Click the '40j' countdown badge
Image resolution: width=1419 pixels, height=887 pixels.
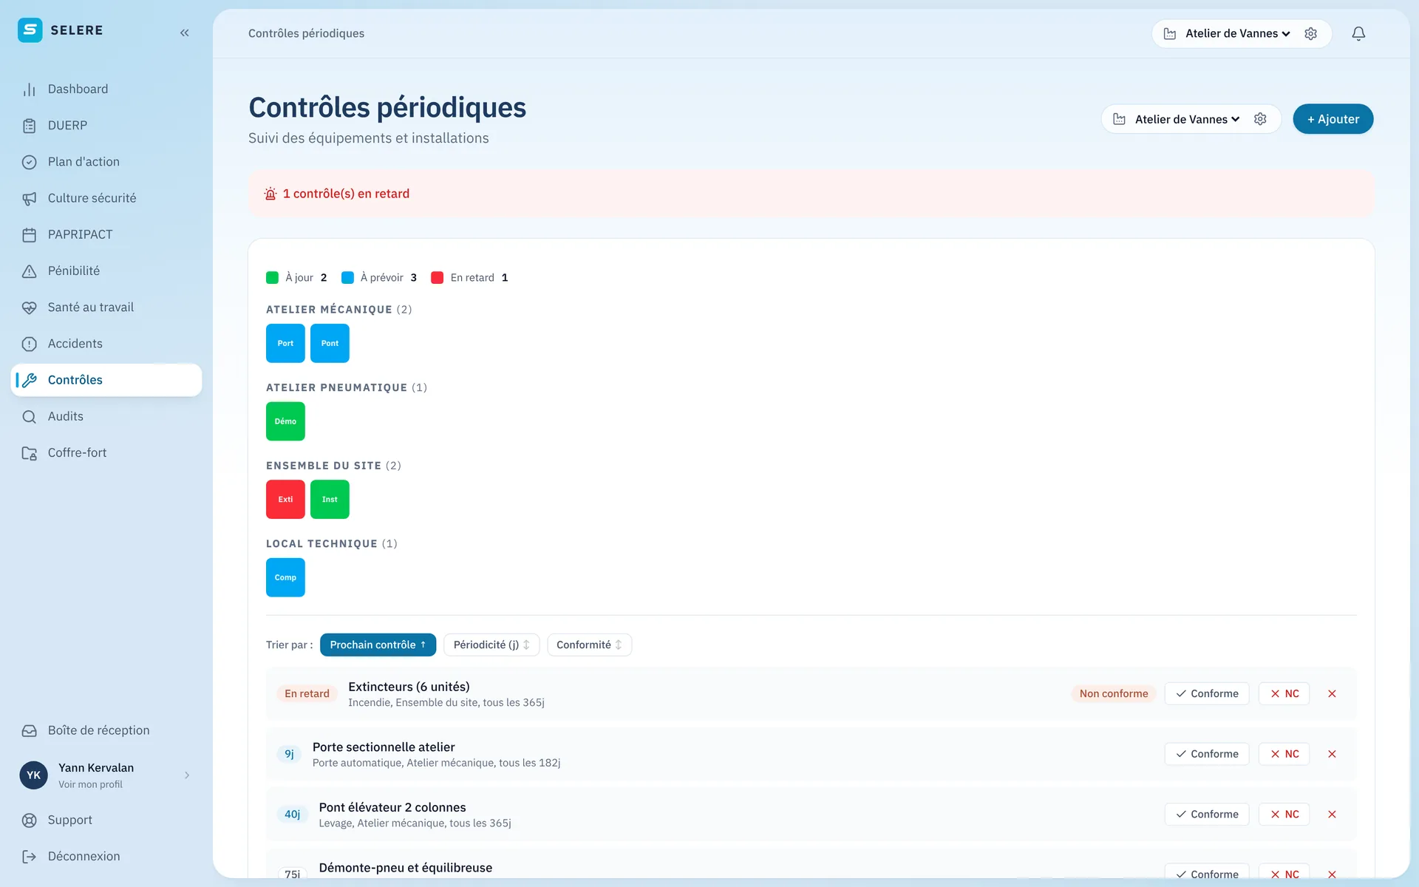tap(293, 814)
